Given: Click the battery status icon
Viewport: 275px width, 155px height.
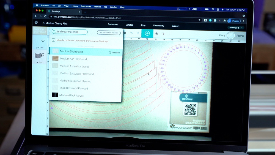Looking at the screenshot, I should click(207, 9).
